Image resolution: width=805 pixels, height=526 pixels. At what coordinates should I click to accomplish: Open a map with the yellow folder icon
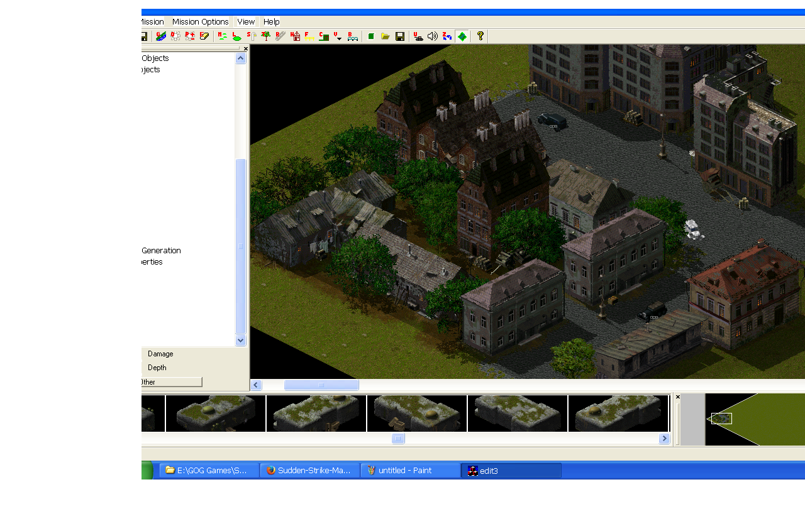[386, 36]
